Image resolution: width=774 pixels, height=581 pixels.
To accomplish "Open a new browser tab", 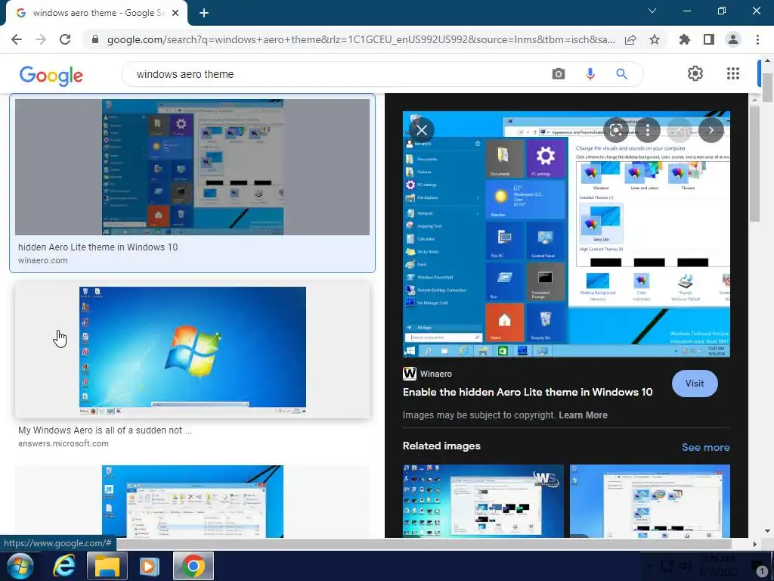I will [204, 14].
